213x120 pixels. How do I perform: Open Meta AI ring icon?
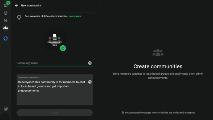tap(6, 38)
